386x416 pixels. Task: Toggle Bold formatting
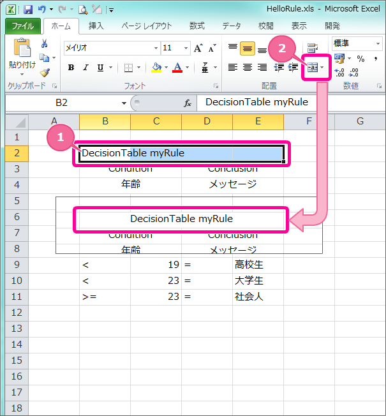click(71, 68)
